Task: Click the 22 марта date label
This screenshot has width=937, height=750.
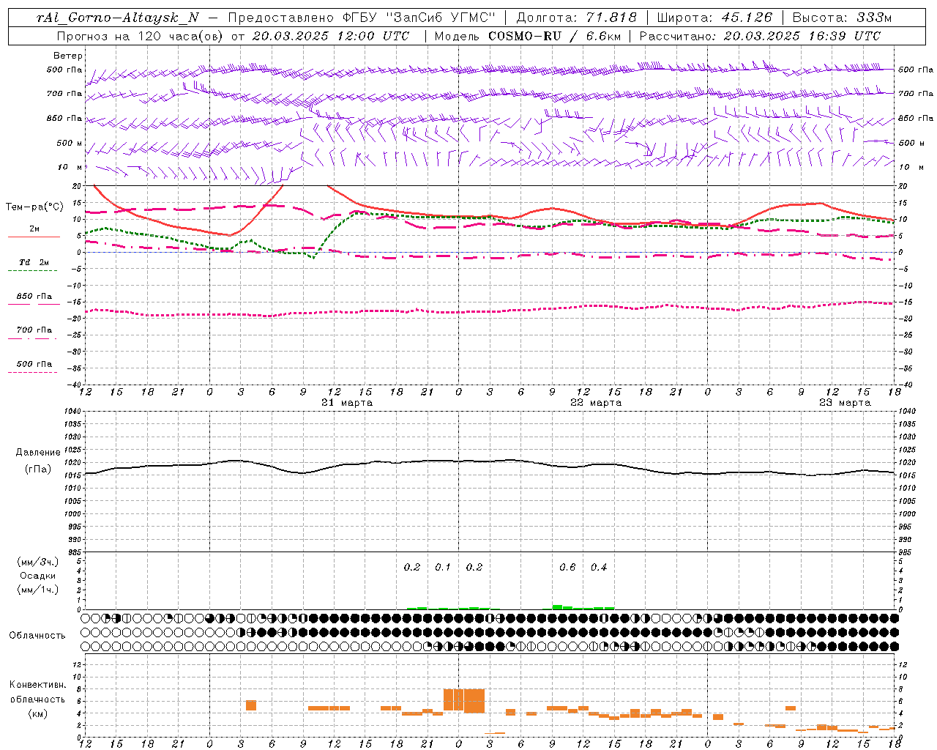Action: pos(596,403)
